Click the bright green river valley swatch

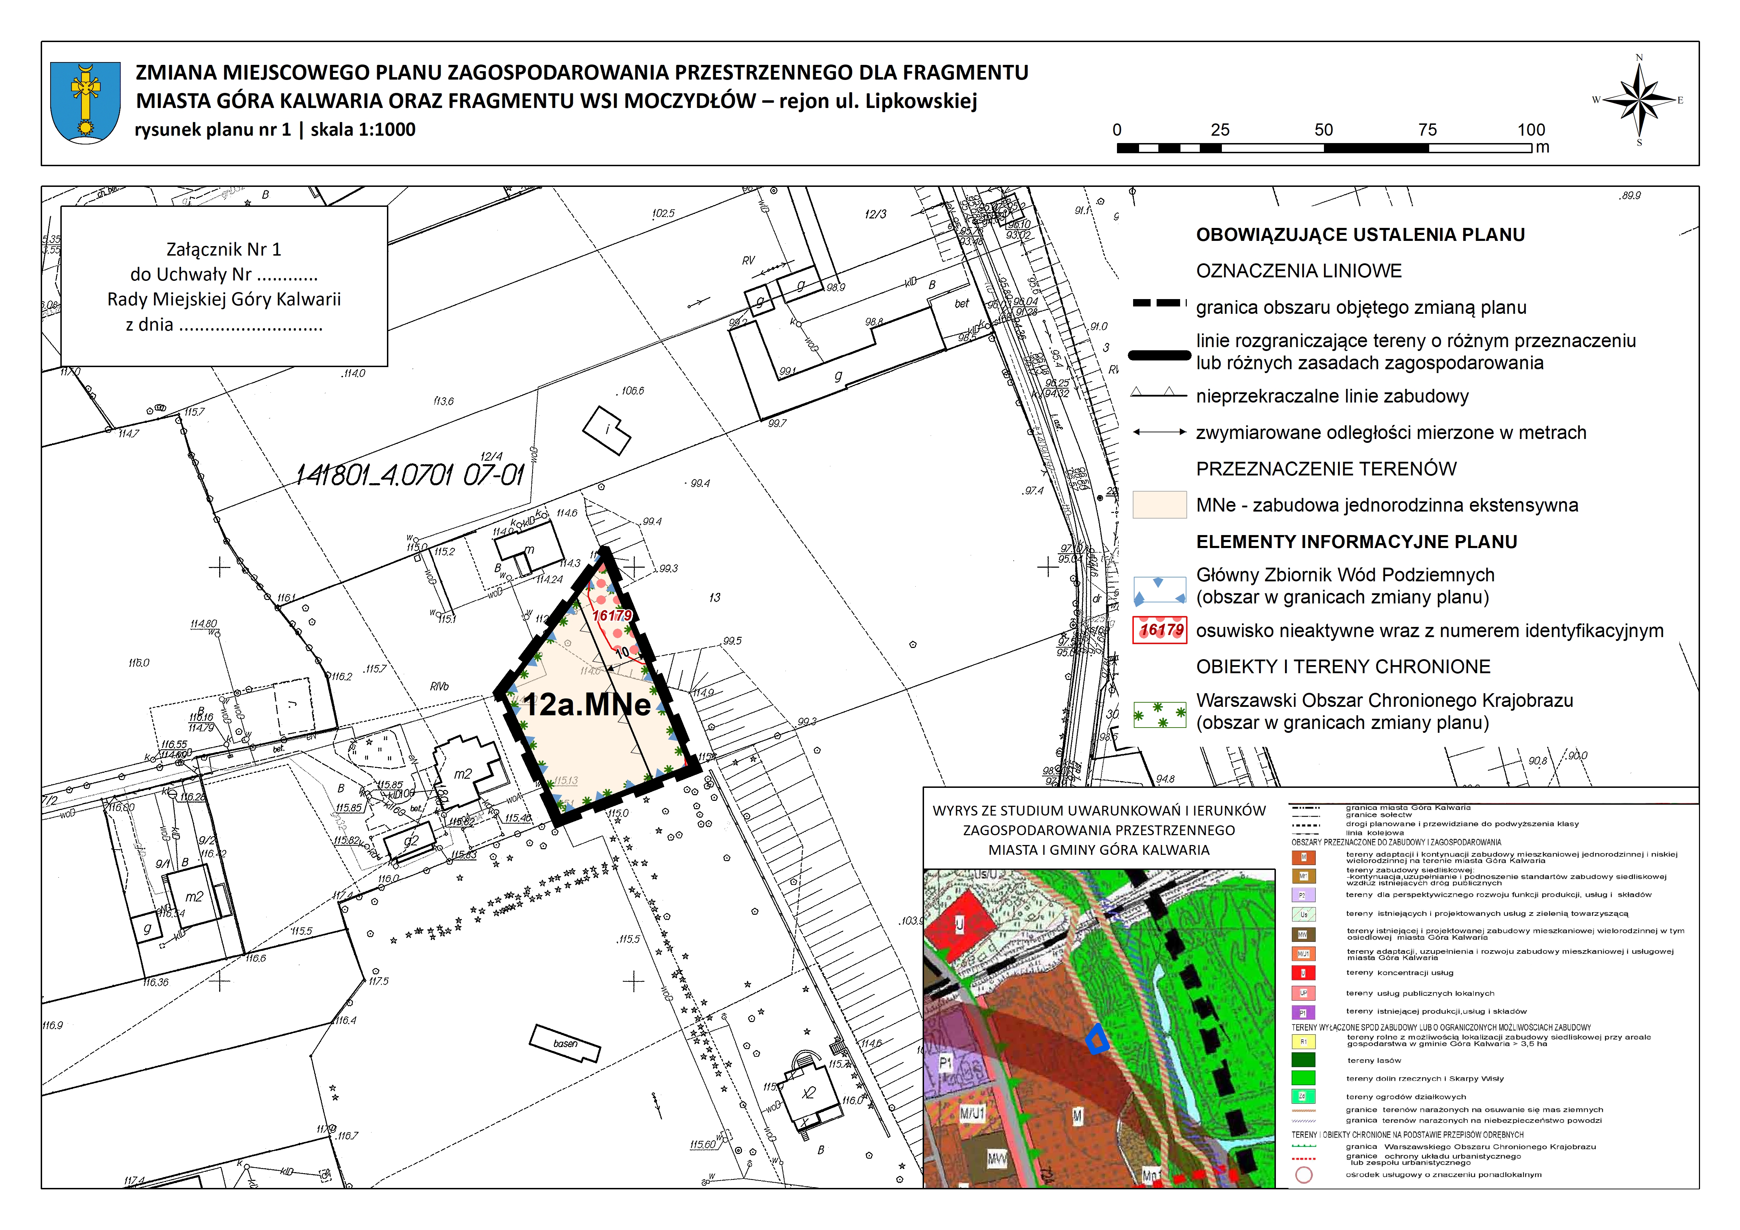pyautogui.click(x=1304, y=1079)
